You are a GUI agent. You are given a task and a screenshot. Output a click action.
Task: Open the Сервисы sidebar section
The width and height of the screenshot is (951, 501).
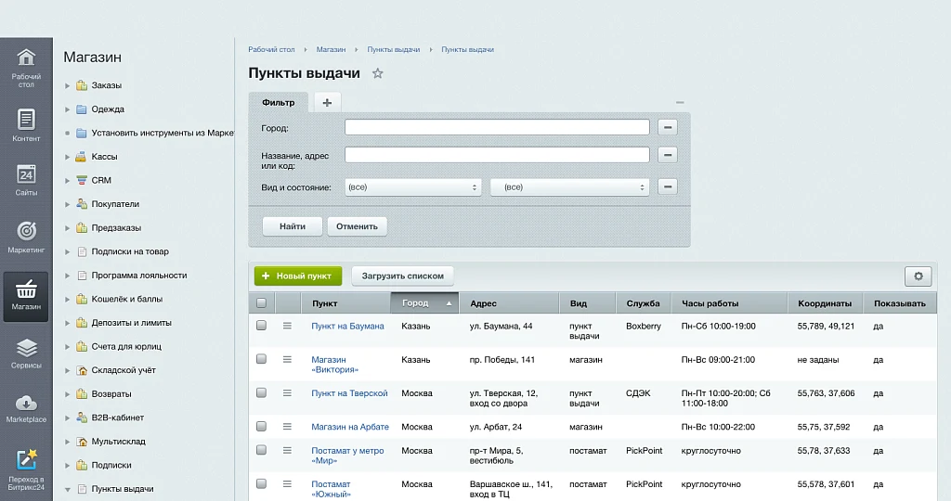(x=26, y=353)
